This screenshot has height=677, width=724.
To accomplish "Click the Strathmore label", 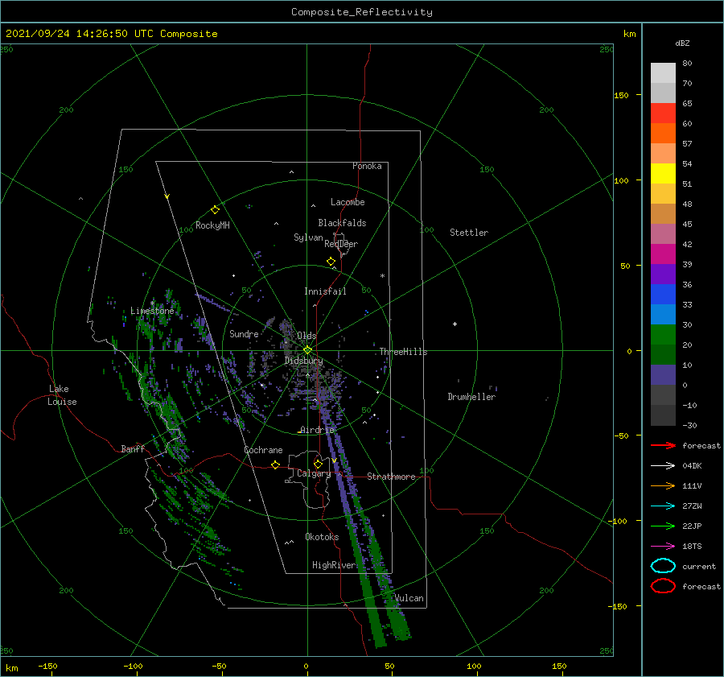I will click(x=391, y=477).
